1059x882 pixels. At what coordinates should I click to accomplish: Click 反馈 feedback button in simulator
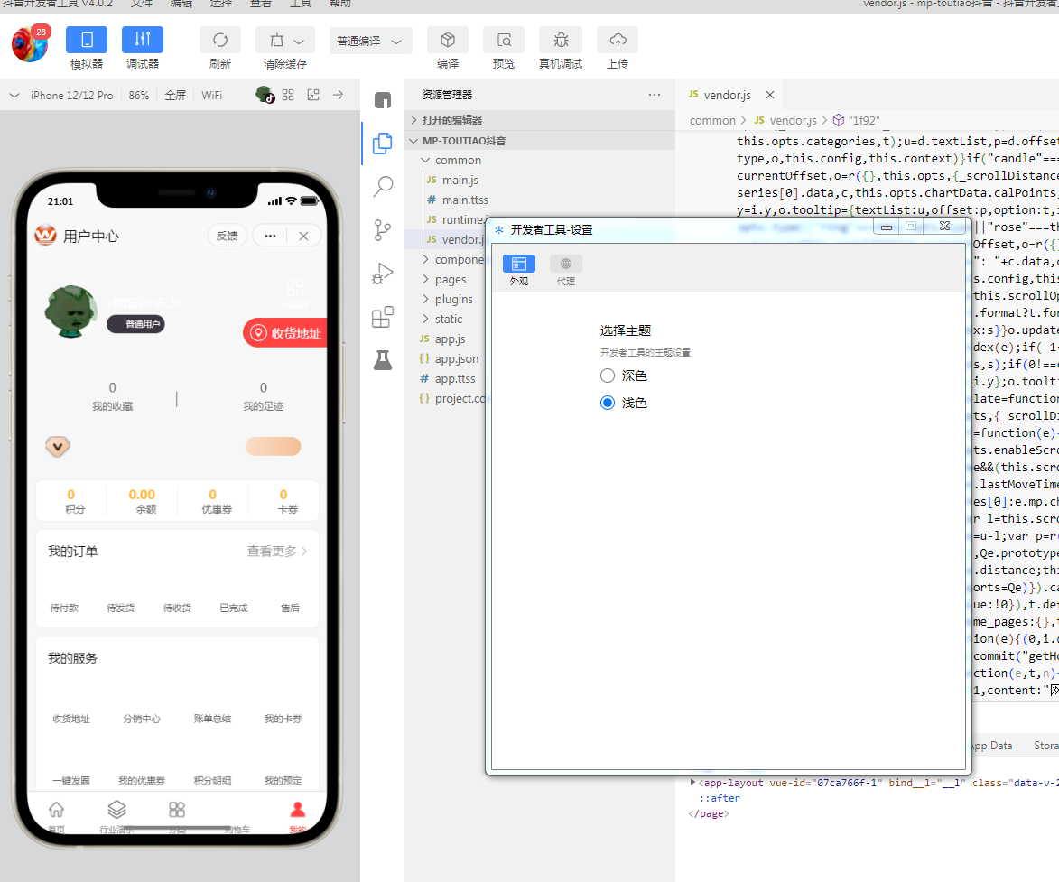point(227,236)
